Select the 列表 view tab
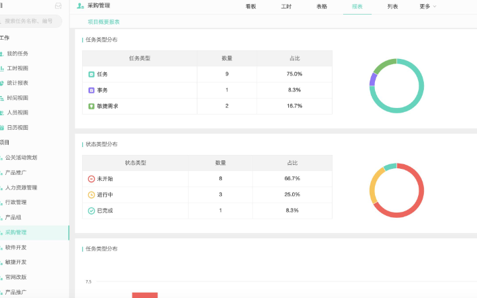 (x=393, y=7)
